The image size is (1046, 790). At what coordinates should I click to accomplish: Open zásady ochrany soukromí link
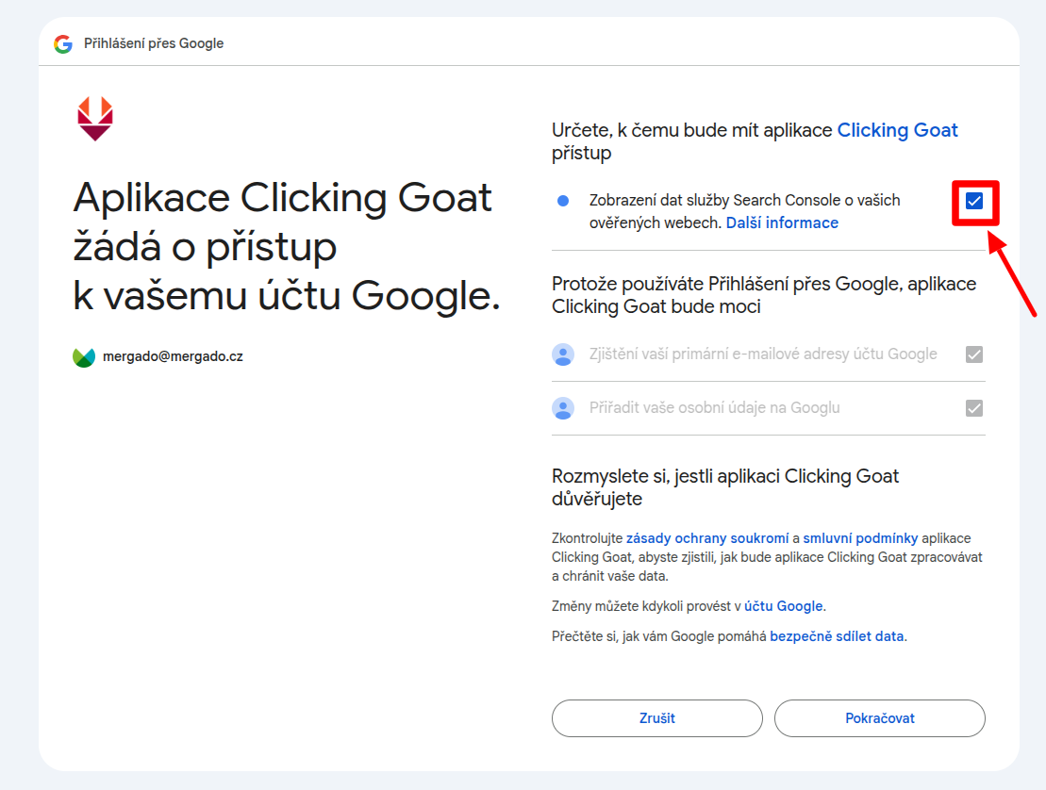[x=707, y=538]
